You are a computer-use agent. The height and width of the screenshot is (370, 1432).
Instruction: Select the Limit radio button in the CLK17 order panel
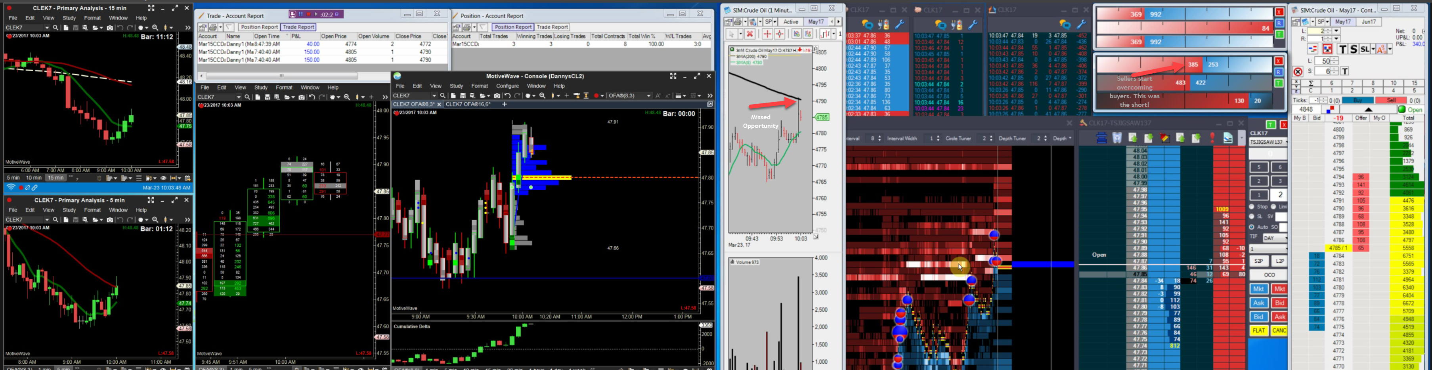1273,207
